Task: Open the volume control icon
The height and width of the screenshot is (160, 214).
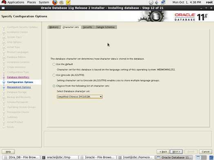Action: pyautogui.click(x=156, y=2)
